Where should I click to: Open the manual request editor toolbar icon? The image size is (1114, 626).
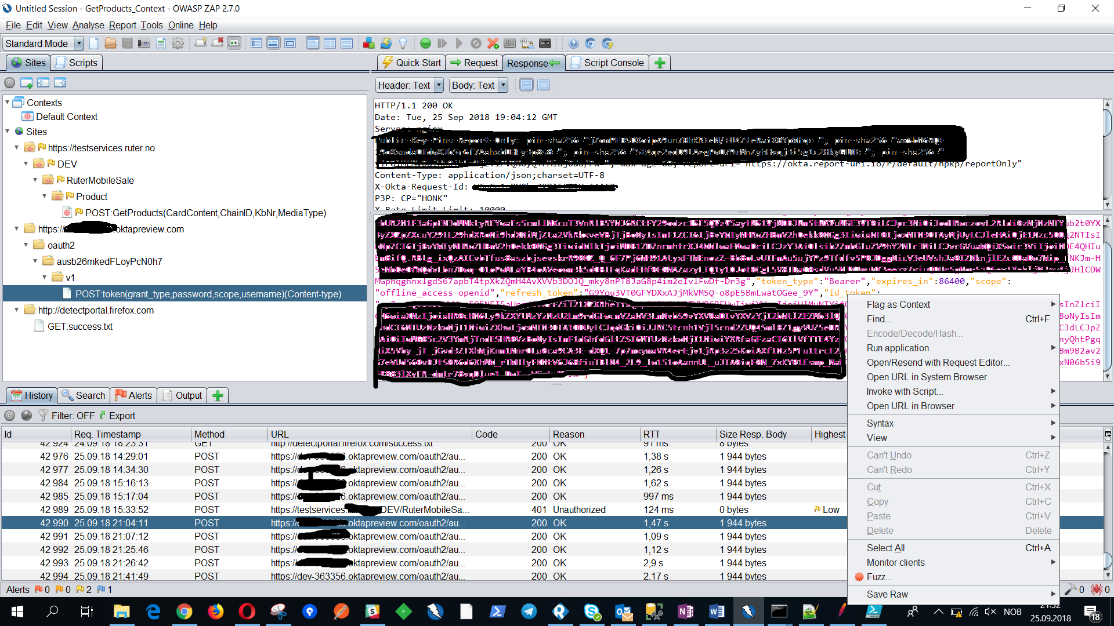coord(527,43)
